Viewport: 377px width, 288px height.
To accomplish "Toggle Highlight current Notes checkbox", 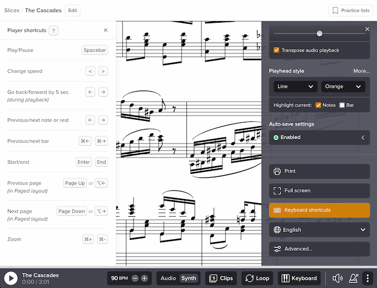I will [318, 105].
